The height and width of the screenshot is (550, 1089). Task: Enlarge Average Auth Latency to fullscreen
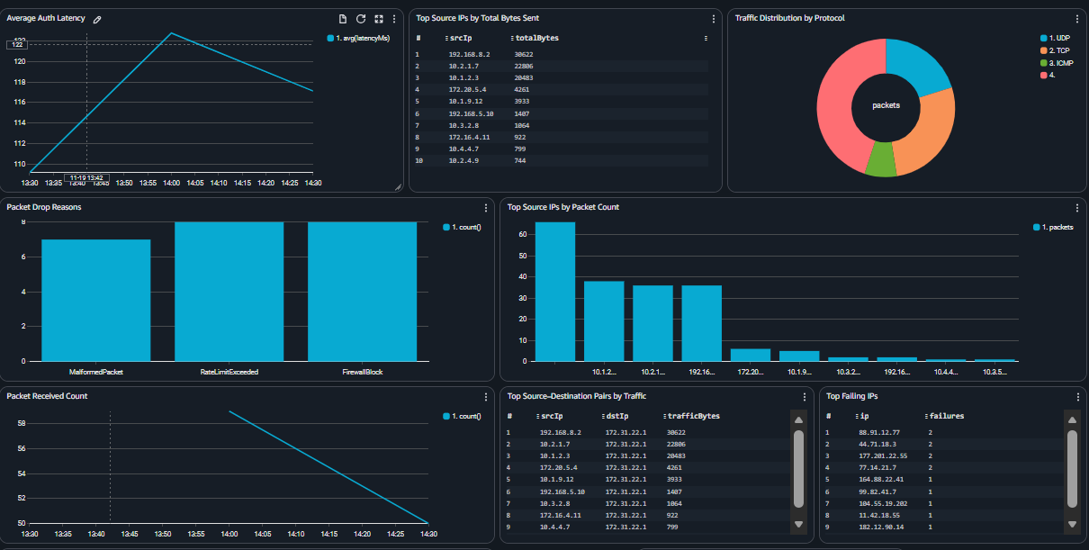coord(378,19)
